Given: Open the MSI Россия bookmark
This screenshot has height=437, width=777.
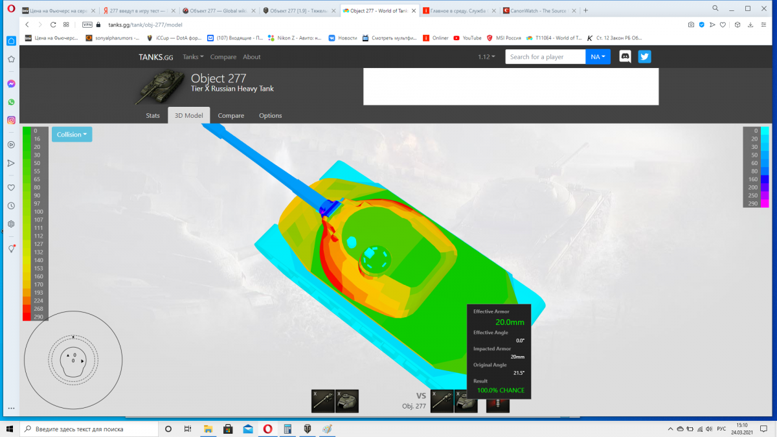Looking at the screenshot, I should [504, 38].
